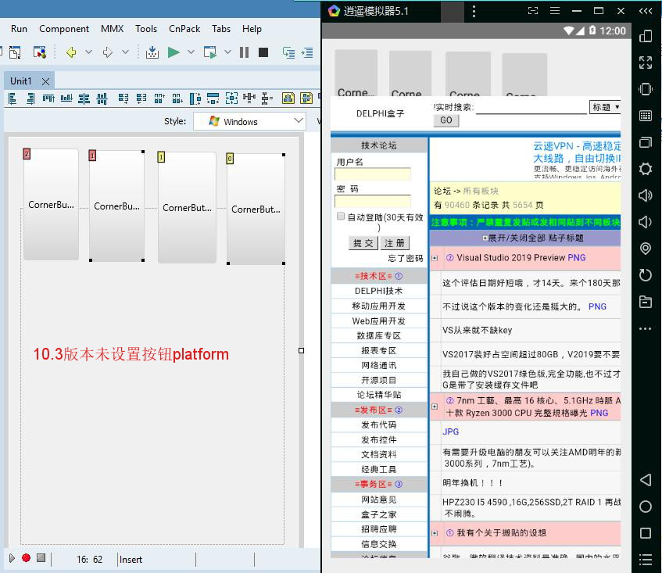Open the Tabs menu
Screen dimensions: 662x573
pyautogui.click(x=221, y=29)
